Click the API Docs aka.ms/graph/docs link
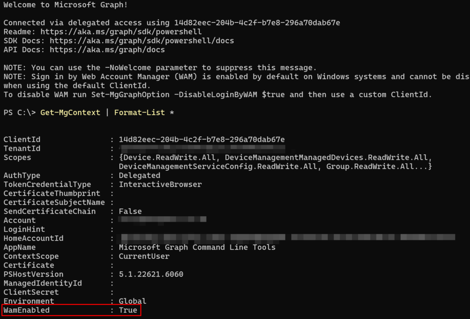The height and width of the screenshot is (319, 470). tap(107, 50)
